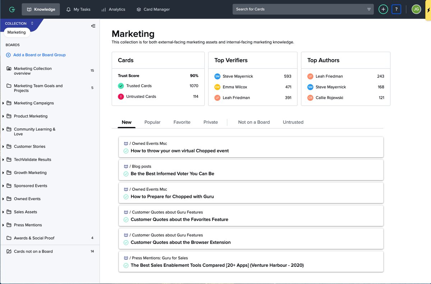This screenshot has height=284, width=431.
Task: Click the plus icon beside Add a Board
Action: [x=8, y=55]
